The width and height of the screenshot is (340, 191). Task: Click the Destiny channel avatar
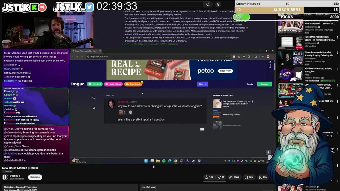point(5,177)
